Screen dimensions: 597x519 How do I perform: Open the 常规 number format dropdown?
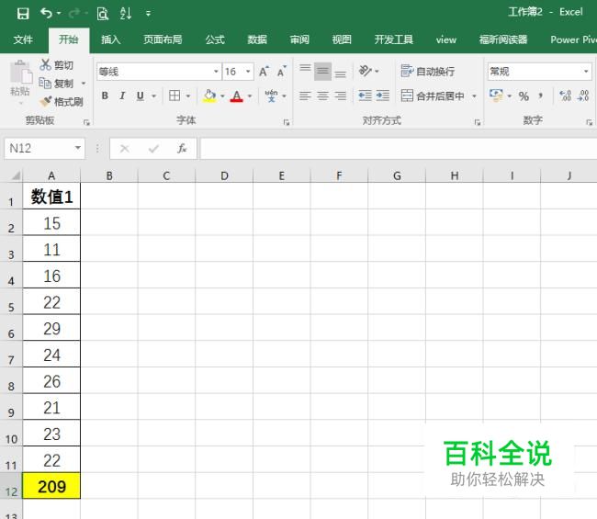click(x=586, y=72)
